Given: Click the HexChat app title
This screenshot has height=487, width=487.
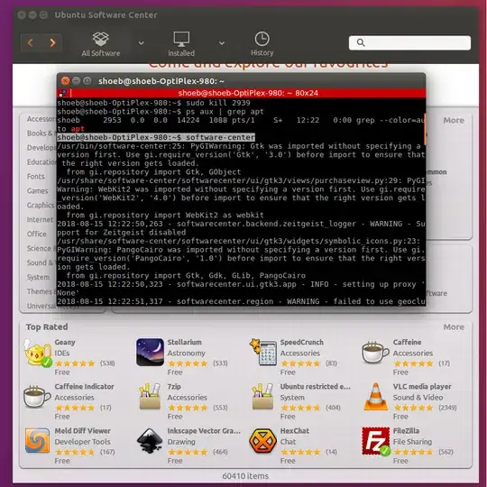Looking at the screenshot, I should pos(295,431).
